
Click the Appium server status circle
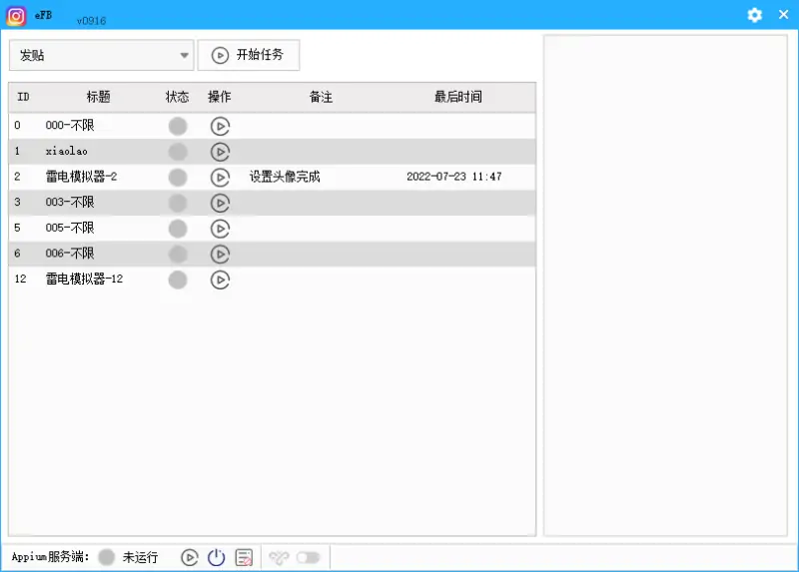click(107, 557)
